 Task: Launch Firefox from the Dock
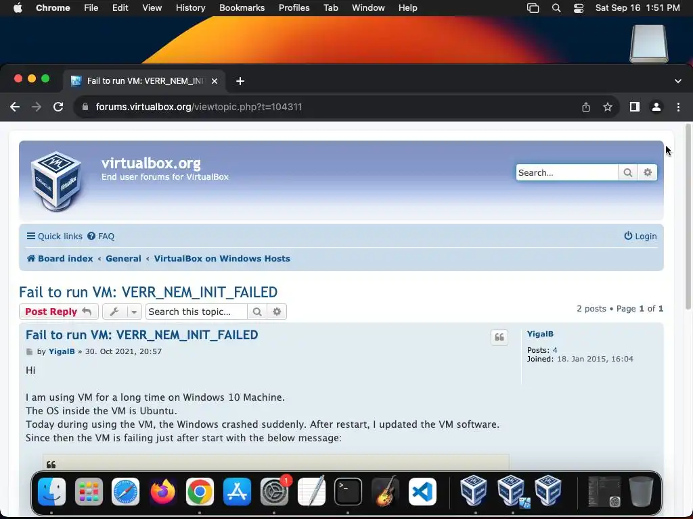(162, 492)
